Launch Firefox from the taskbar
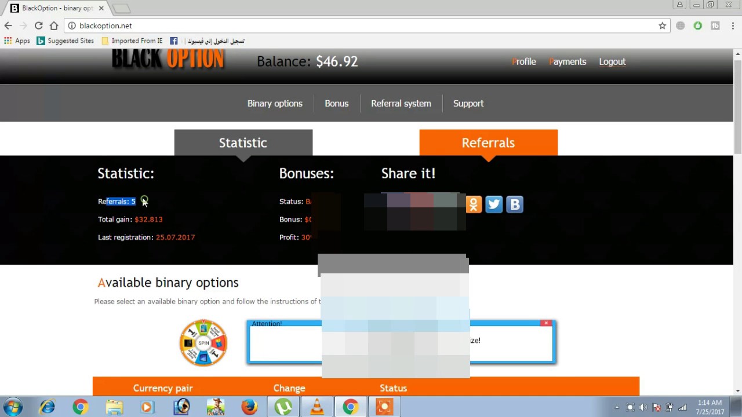The image size is (742, 417). [x=249, y=407]
